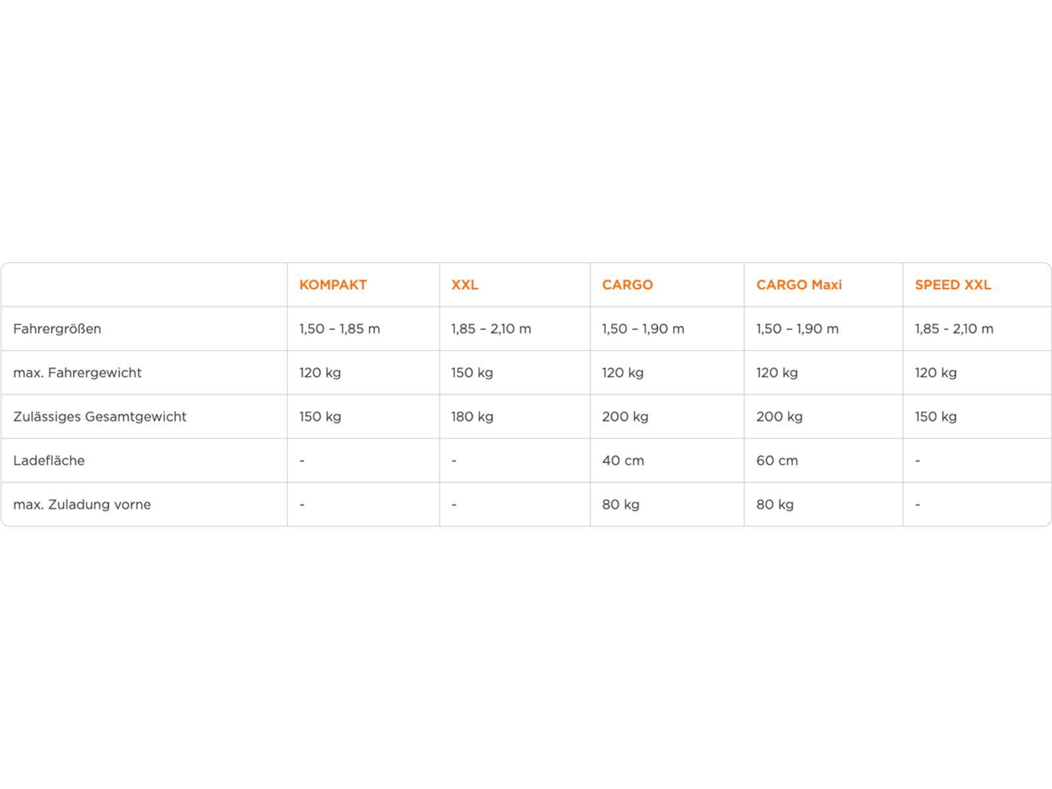Image resolution: width=1052 pixels, height=789 pixels.
Task: Click the KOMPAKT column header
Action: [333, 285]
